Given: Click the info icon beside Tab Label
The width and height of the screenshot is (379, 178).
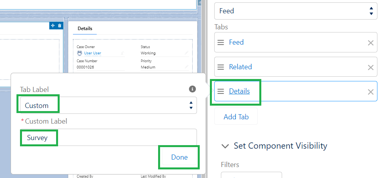Looking at the screenshot, I should (192, 89).
